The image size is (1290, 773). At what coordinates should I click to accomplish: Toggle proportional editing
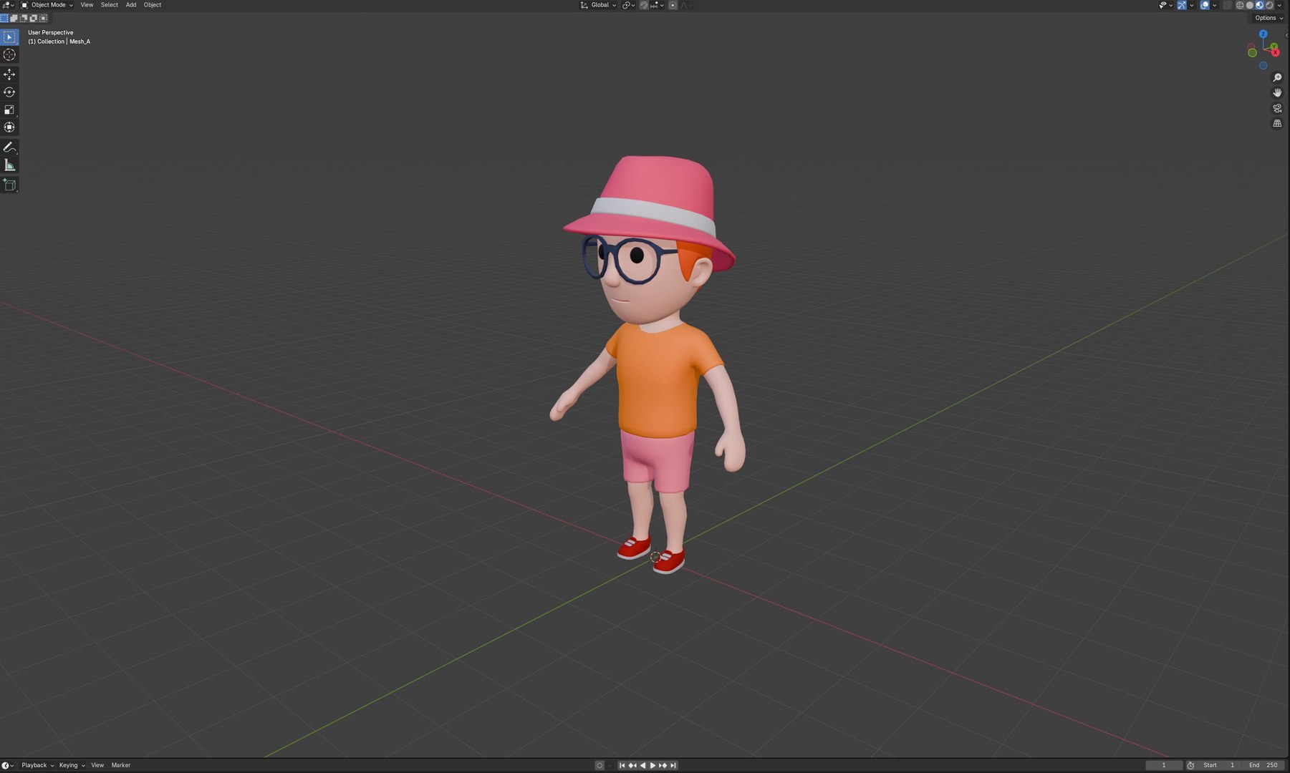673,5
